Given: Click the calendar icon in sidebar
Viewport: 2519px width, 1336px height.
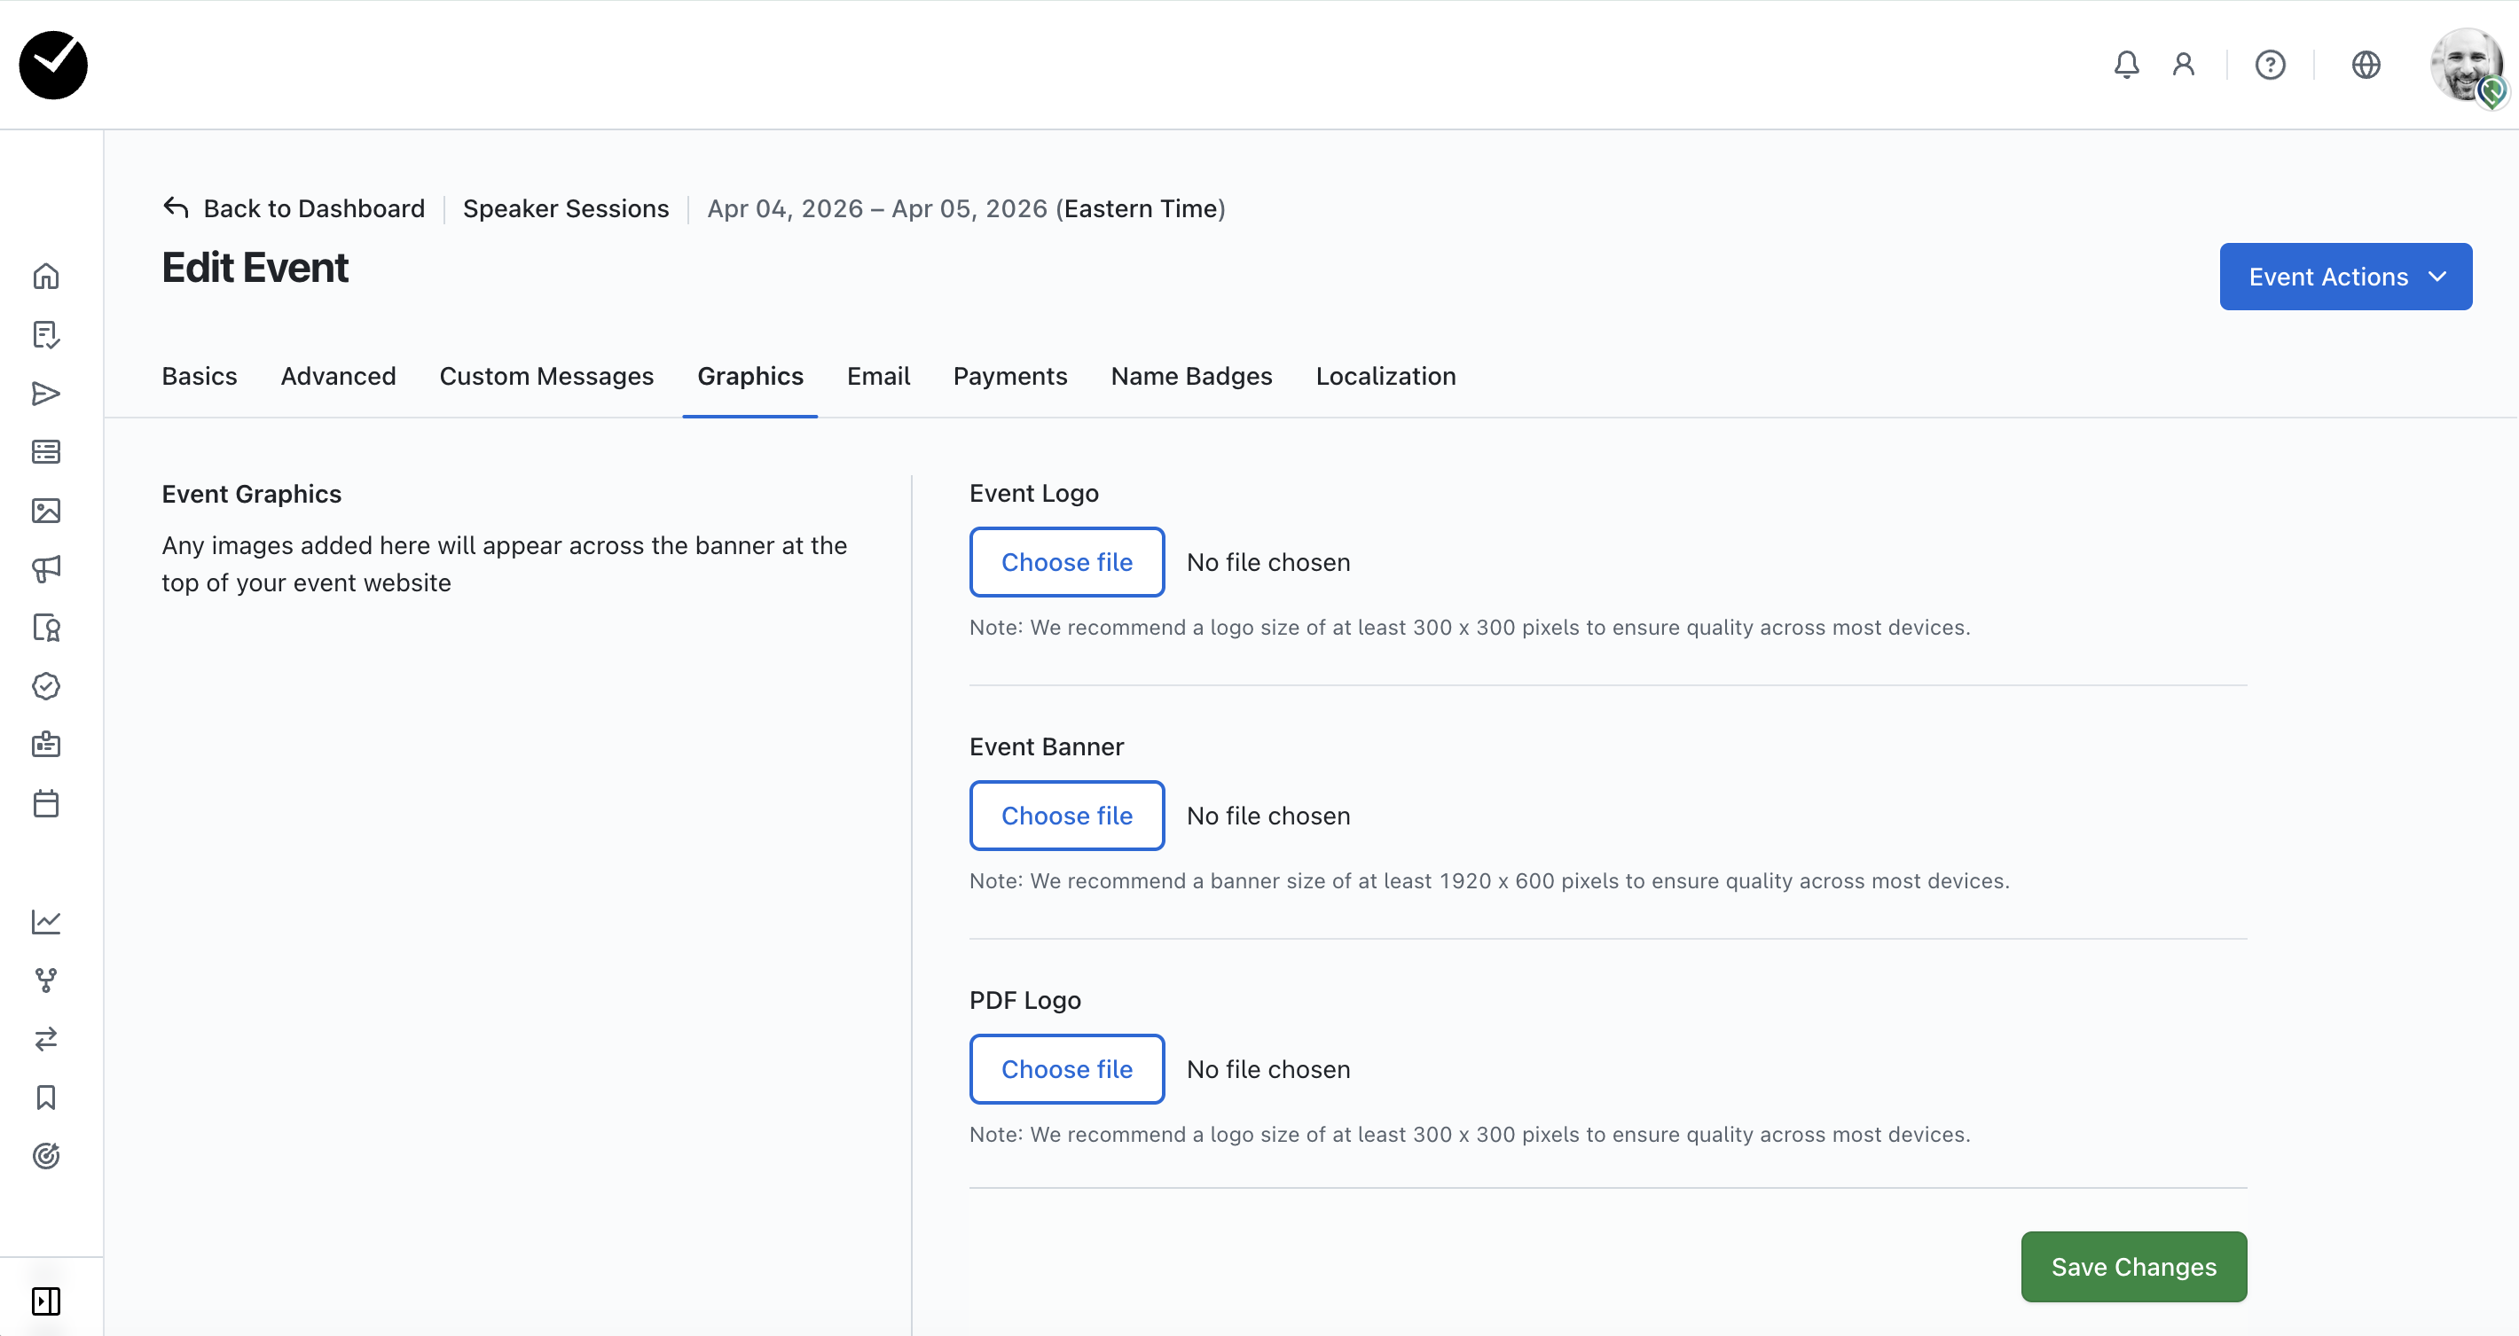Looking at the screenshot, I should pos(46,803).
